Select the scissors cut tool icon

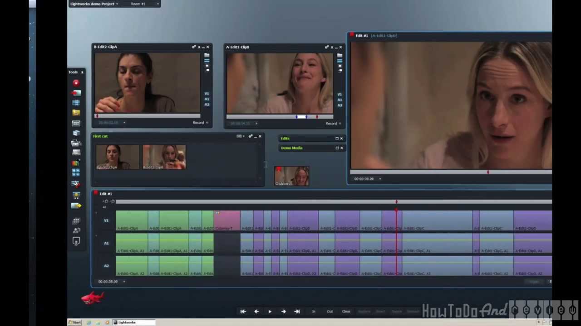(x=76, y=184)
